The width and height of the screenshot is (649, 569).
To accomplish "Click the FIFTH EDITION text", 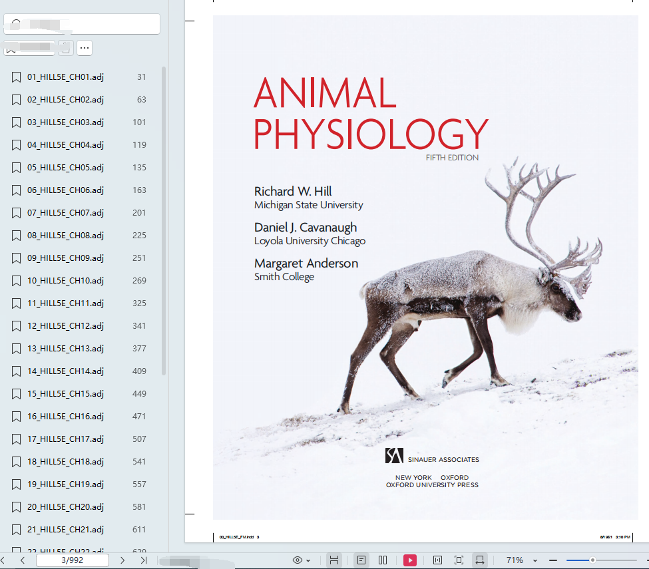I will tap(452, 158).
